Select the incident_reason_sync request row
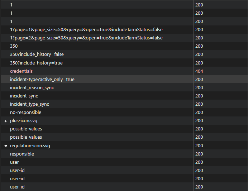 tap(32, 88)
